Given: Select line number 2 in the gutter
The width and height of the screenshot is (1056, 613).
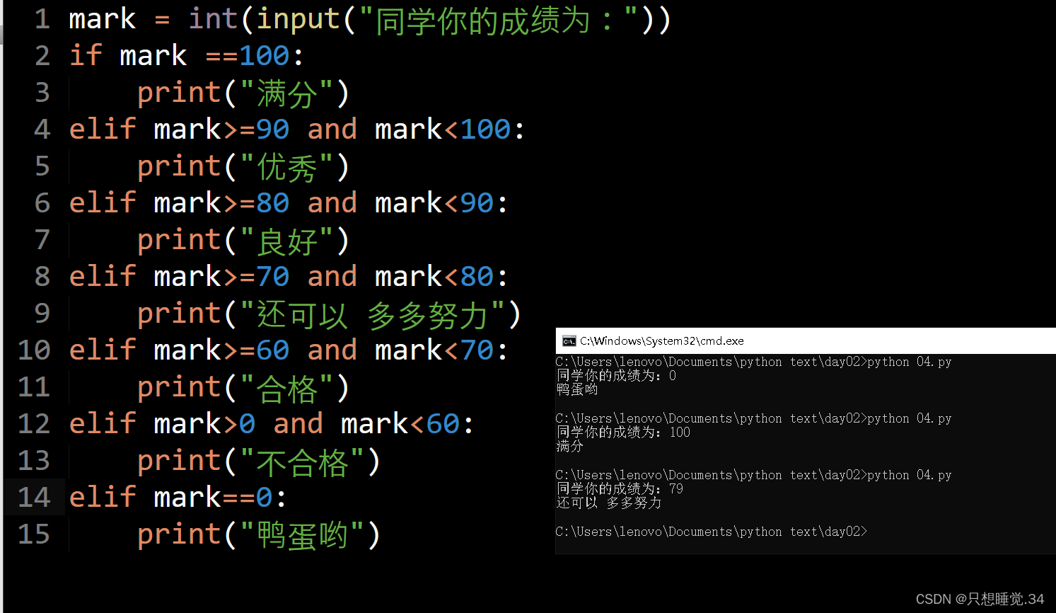Looking at the screenshot, I should 42,56.
